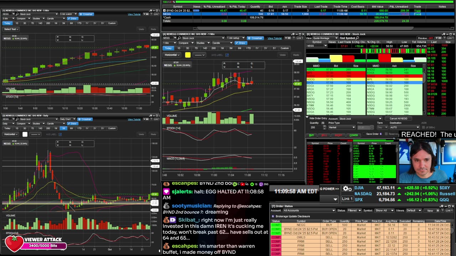Toggle Crosshair in the Daily chart
Image resolution: width=456 pixels, height=256 pixels.
85,119
